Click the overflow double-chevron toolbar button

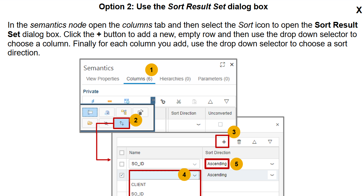click(153, 100)
